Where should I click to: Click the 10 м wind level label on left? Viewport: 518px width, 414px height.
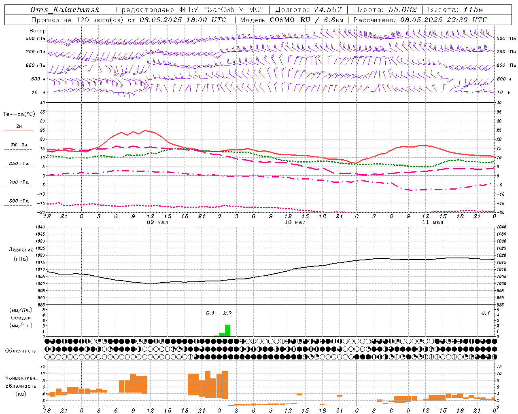coord(39,92)
